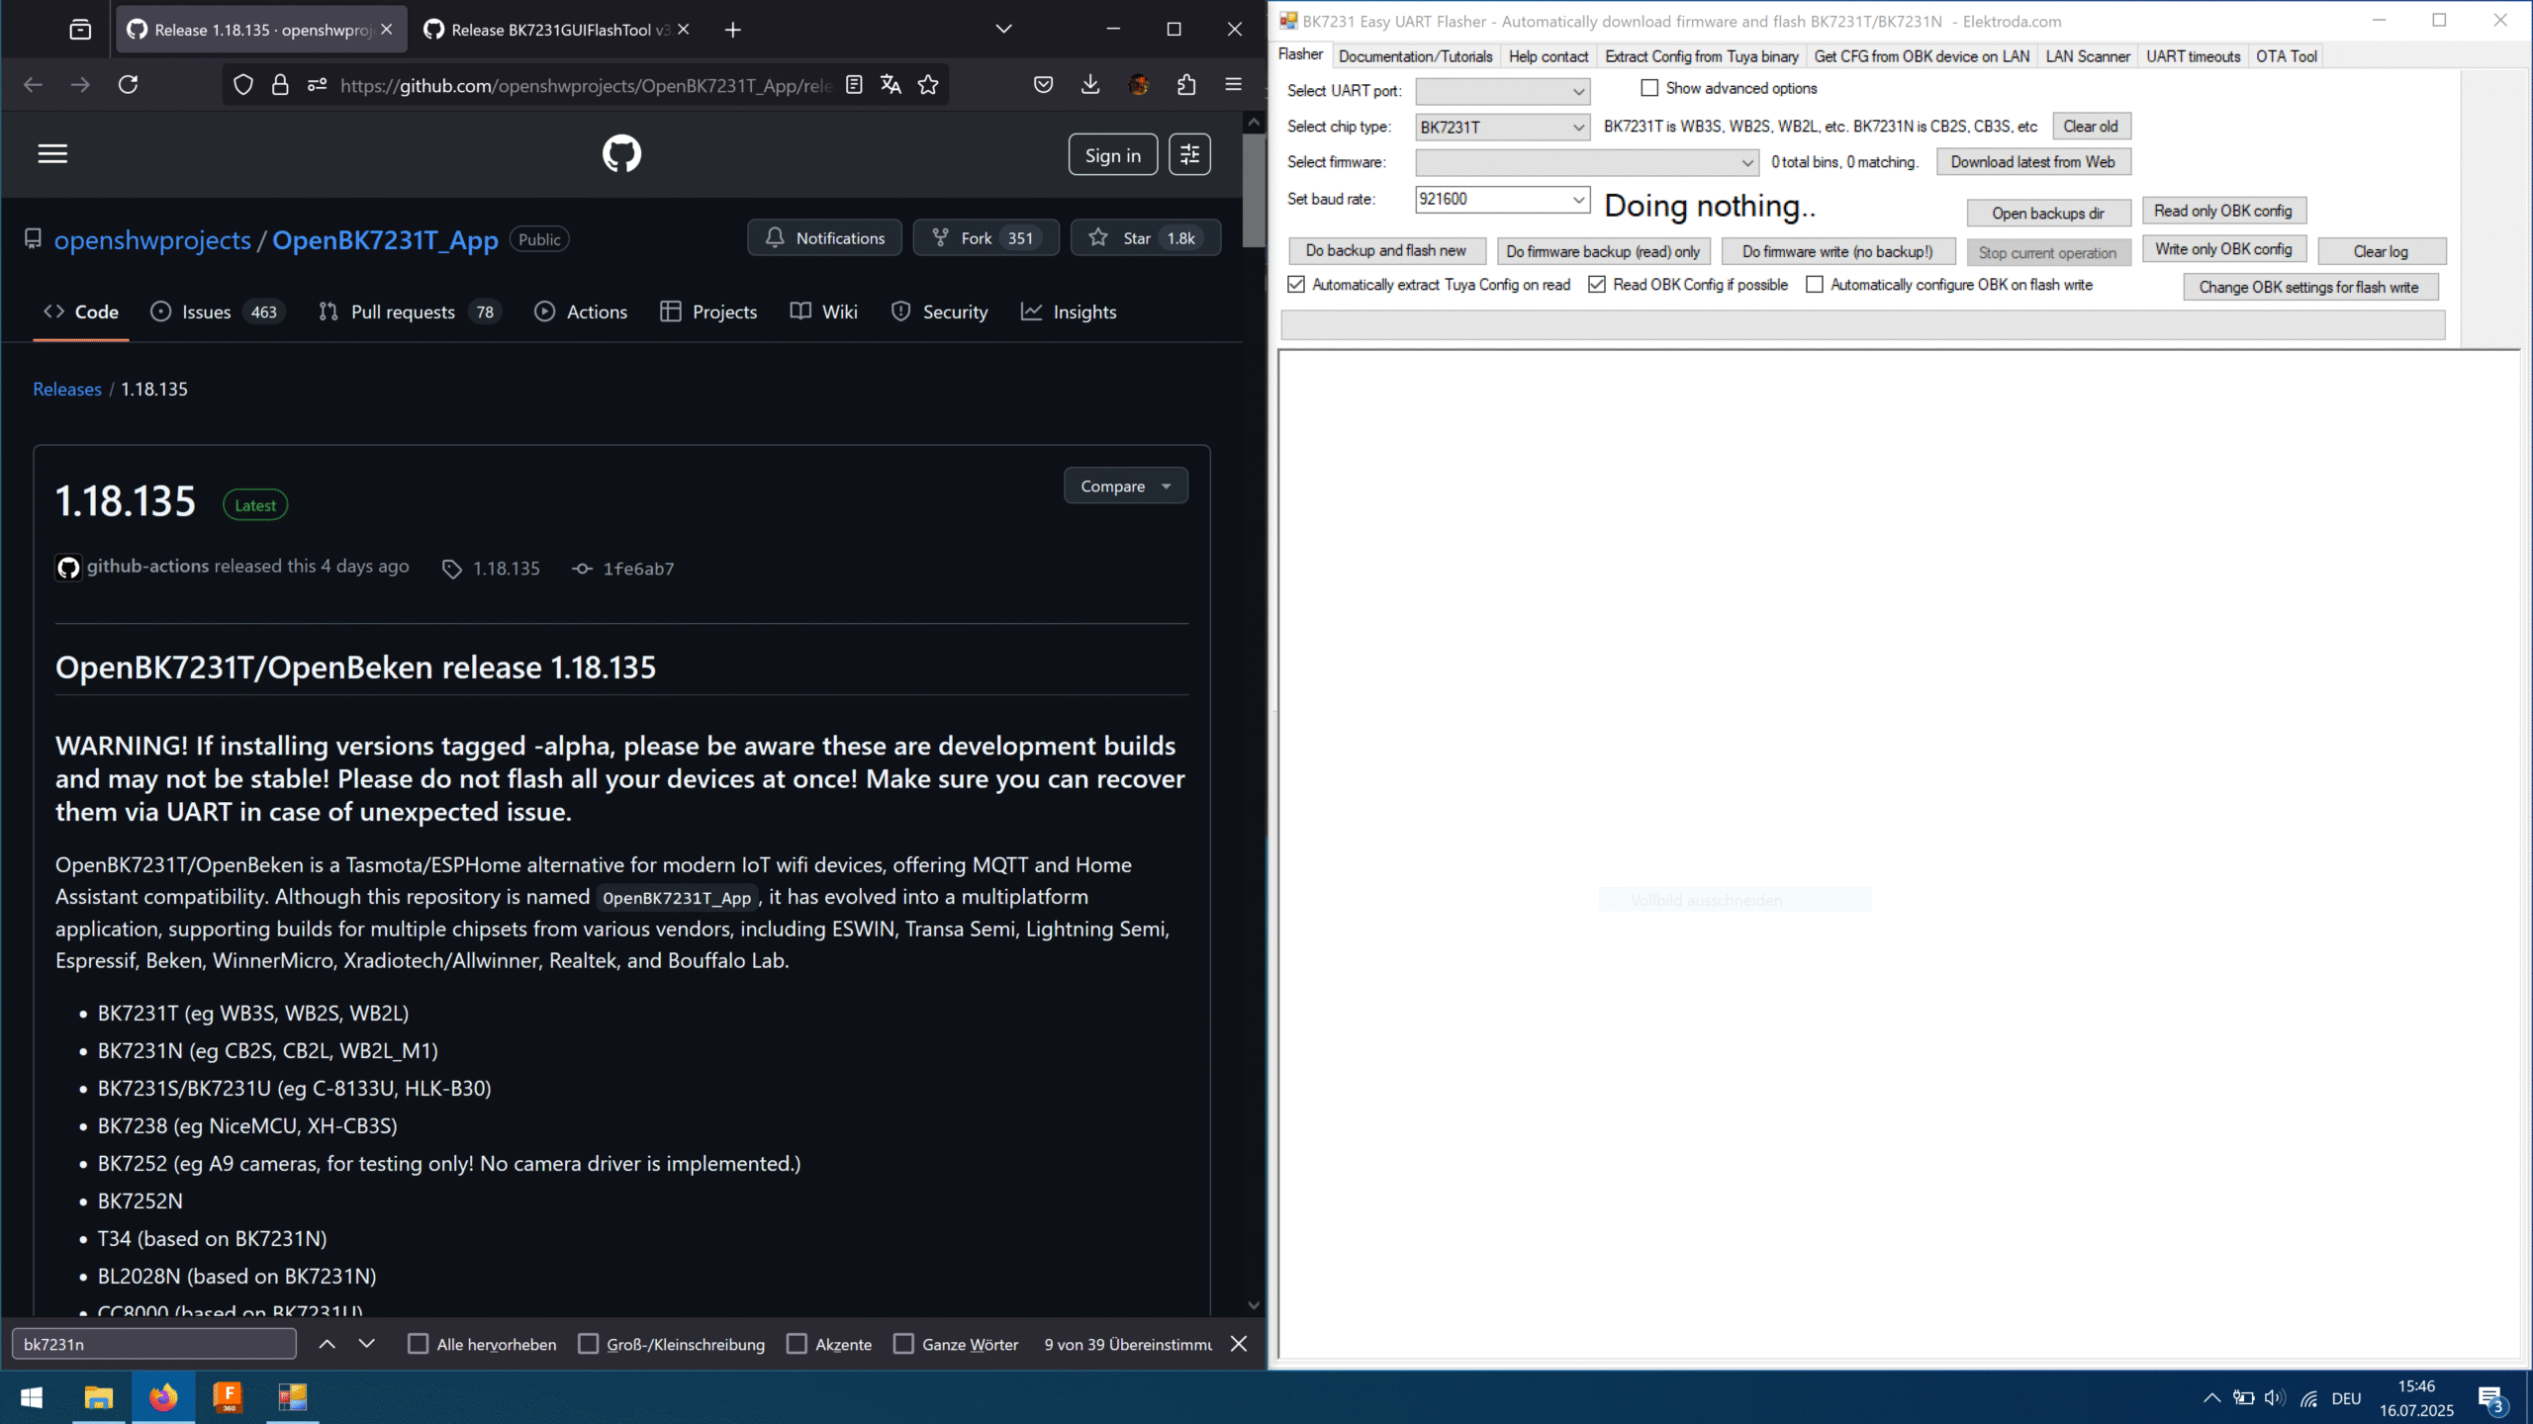This screenshot has width=2533, height=1424.
Task: Focus the find bar text field
Action: [154, 1344]
